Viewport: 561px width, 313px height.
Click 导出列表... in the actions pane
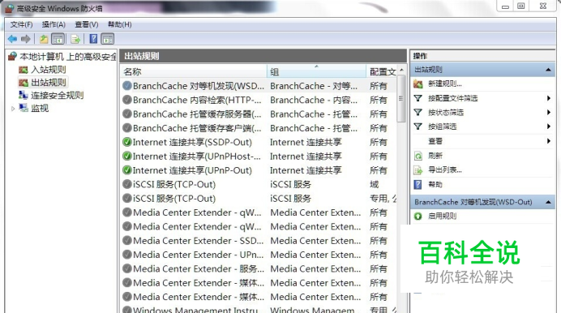tap(445, 170)
